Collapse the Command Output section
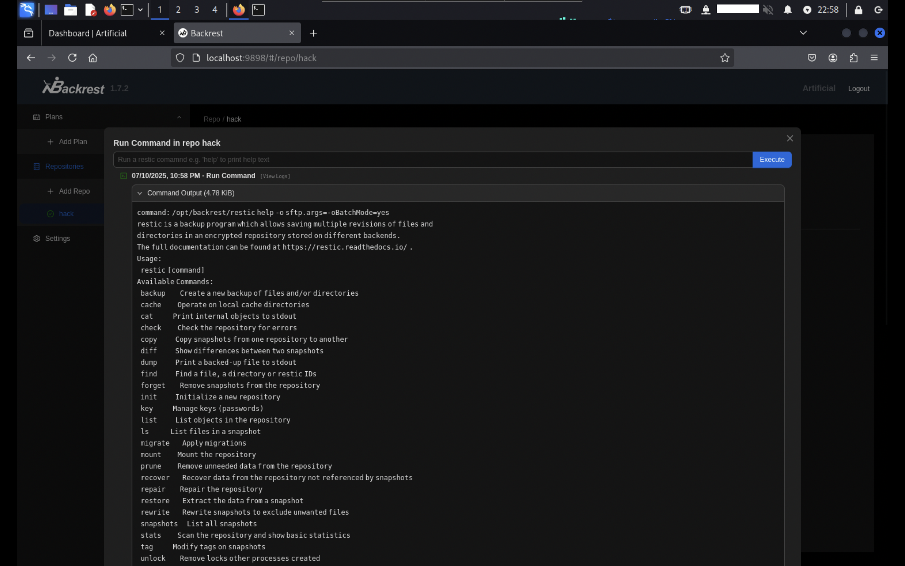This screenshot has height=566, width=905. coord(140,193)
